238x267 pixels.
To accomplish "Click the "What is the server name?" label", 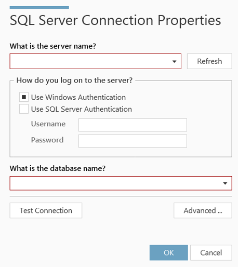I will coord(53,46).
